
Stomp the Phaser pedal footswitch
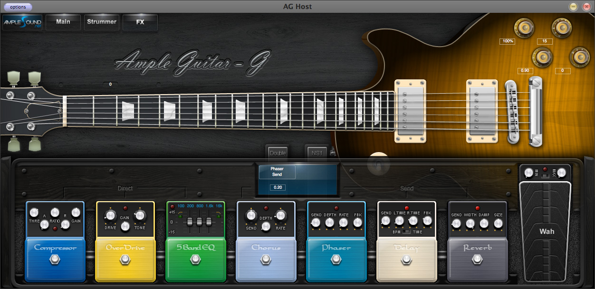coord(336,260)
